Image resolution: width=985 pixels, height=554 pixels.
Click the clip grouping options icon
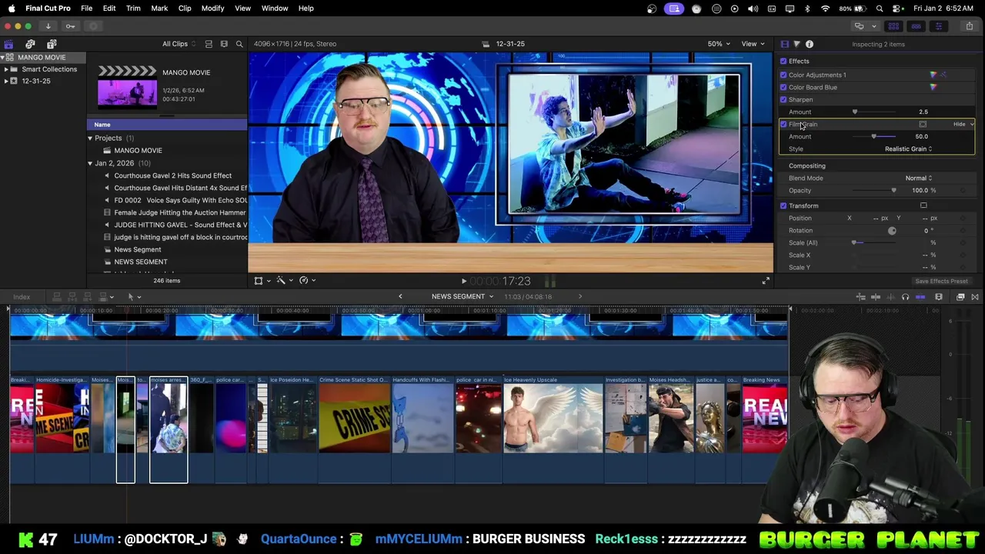(x=209, y=44)
